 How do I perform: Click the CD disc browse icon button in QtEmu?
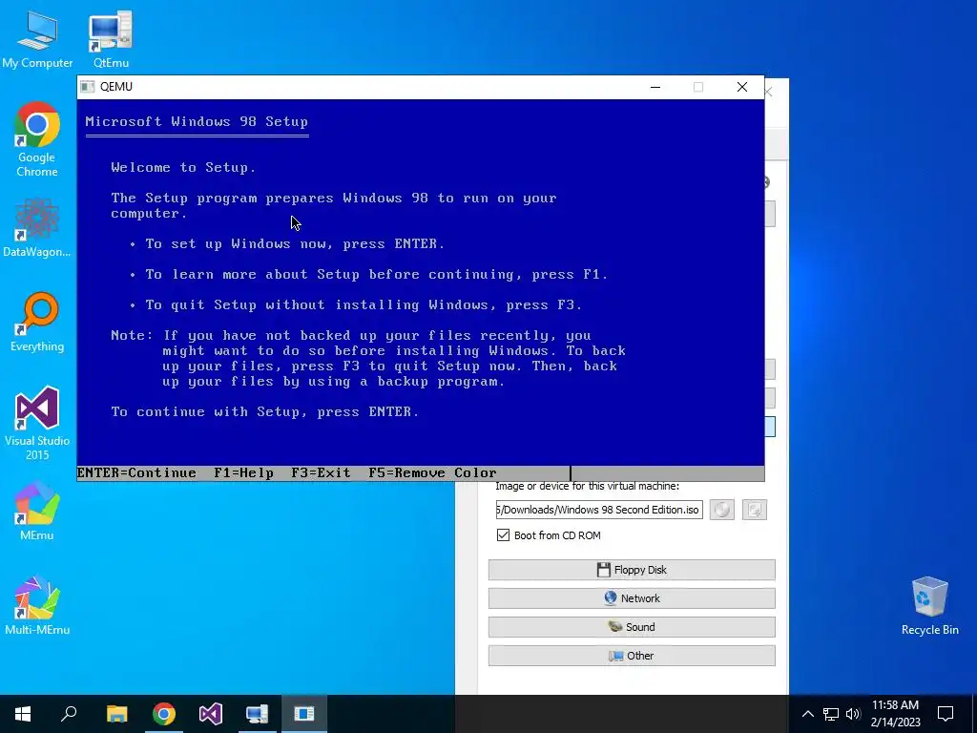click(x=722, y=510)
